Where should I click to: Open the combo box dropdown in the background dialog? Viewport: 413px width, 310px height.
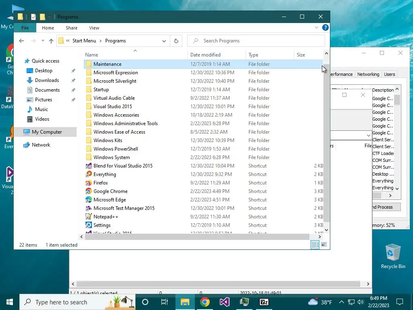tap(368, 136)
